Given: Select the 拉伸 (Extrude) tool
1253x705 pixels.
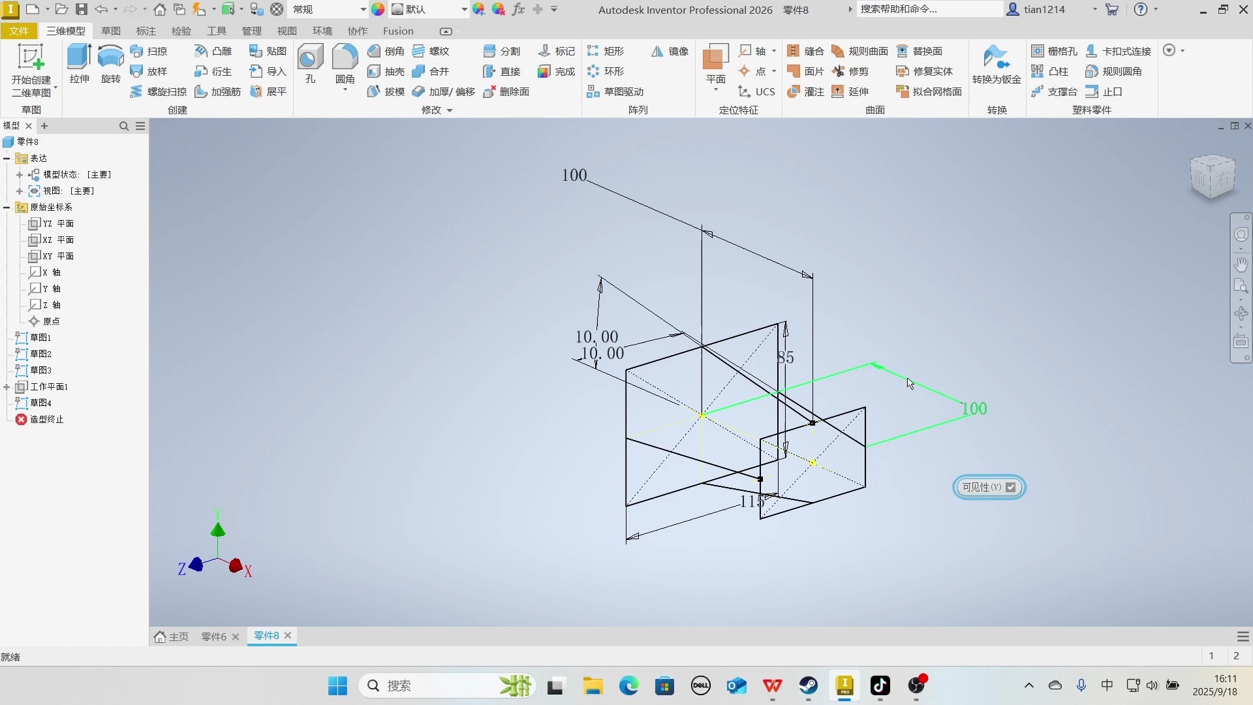Looking at the screenshot, I should [x=79, y=63].
